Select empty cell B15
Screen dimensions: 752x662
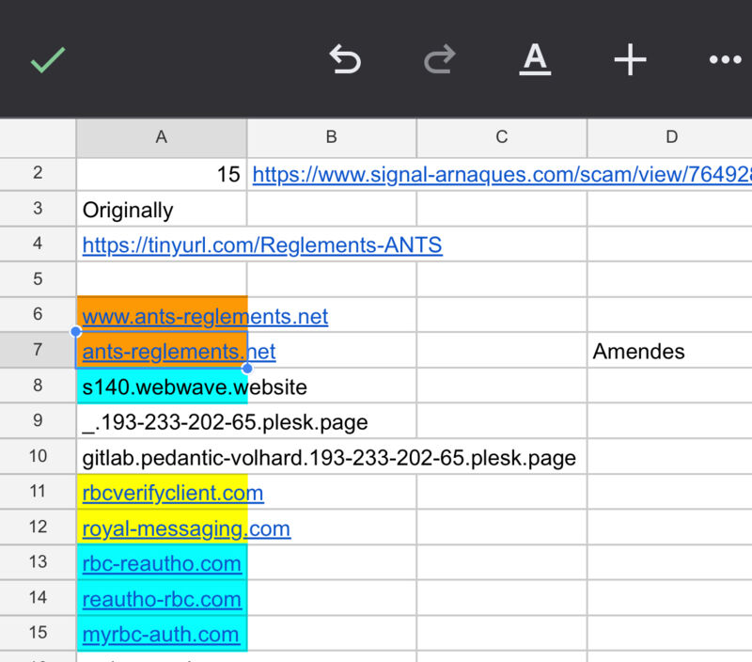[332, 633]
